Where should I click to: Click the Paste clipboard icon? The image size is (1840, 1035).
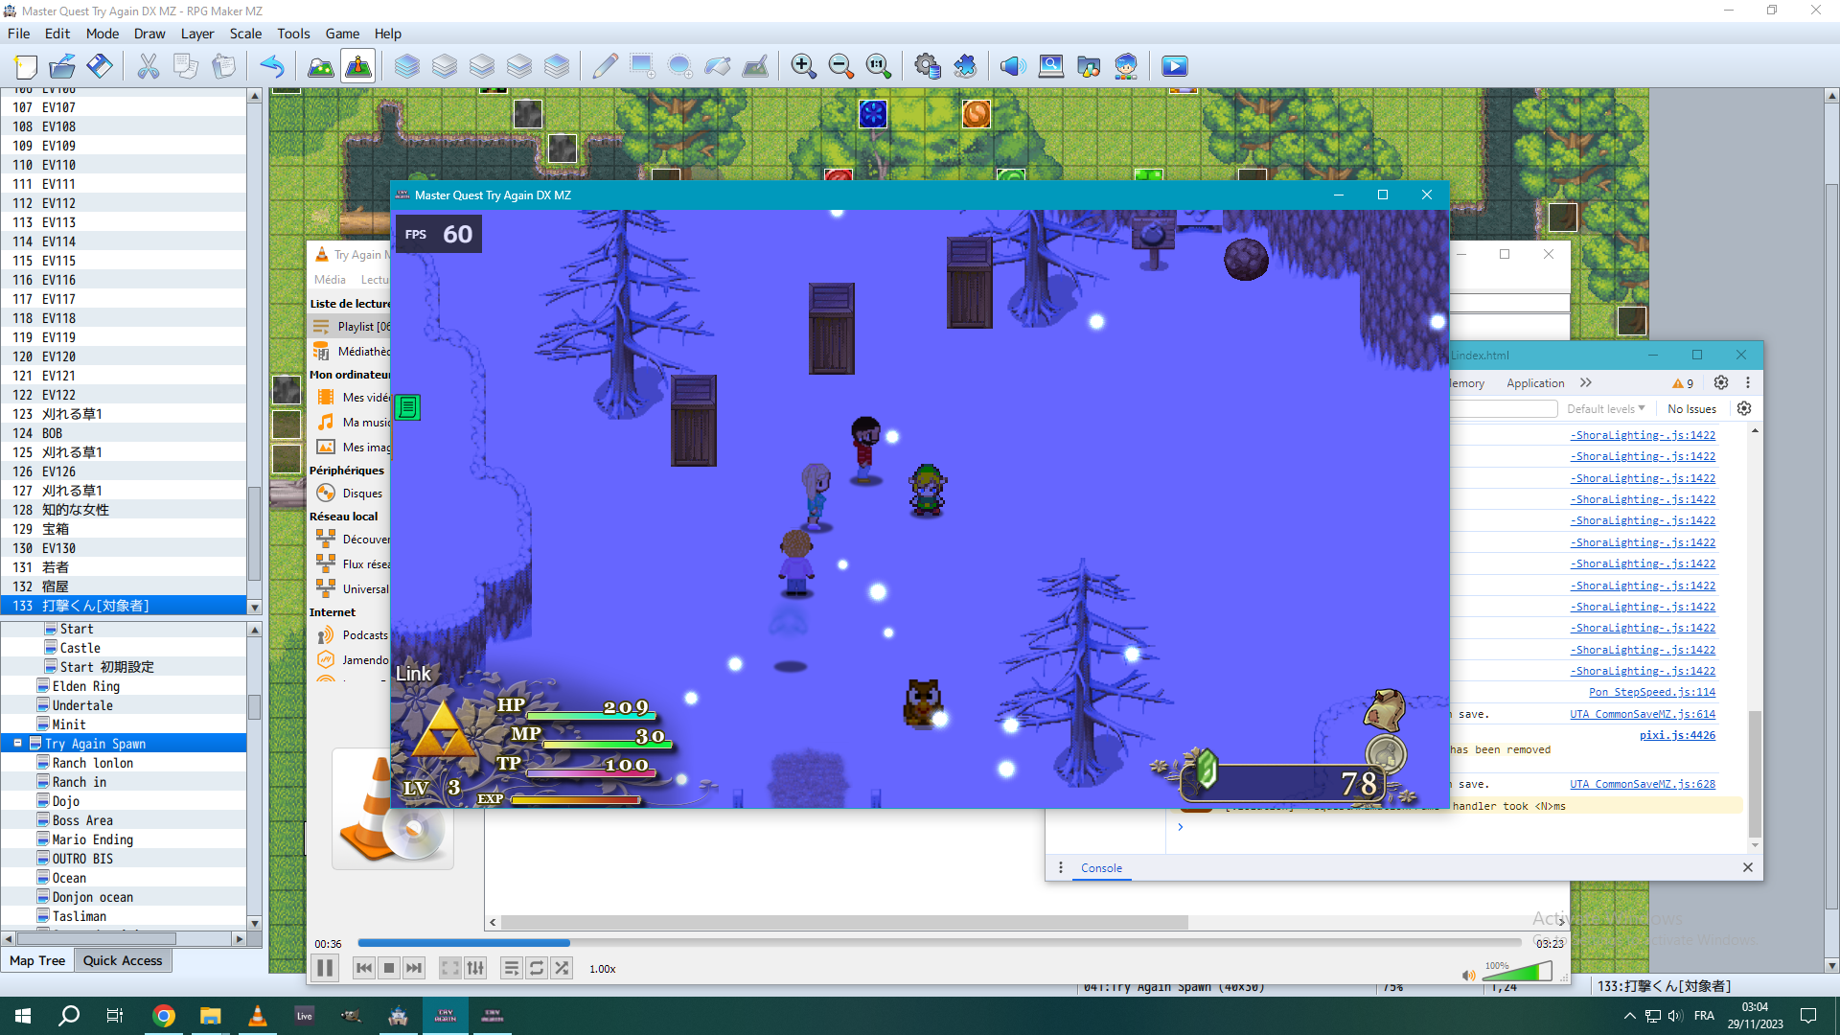223,66
